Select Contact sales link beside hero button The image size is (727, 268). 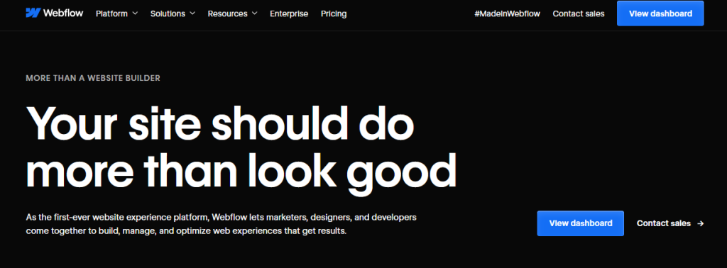click(664, 223)
